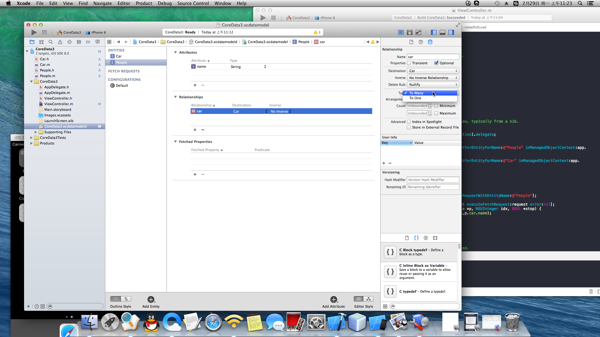Open the File Template library icon

pyautogui.click(x=407, y=238)
